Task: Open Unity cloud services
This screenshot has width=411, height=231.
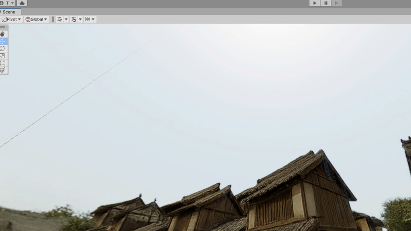Action: [22, 3]
